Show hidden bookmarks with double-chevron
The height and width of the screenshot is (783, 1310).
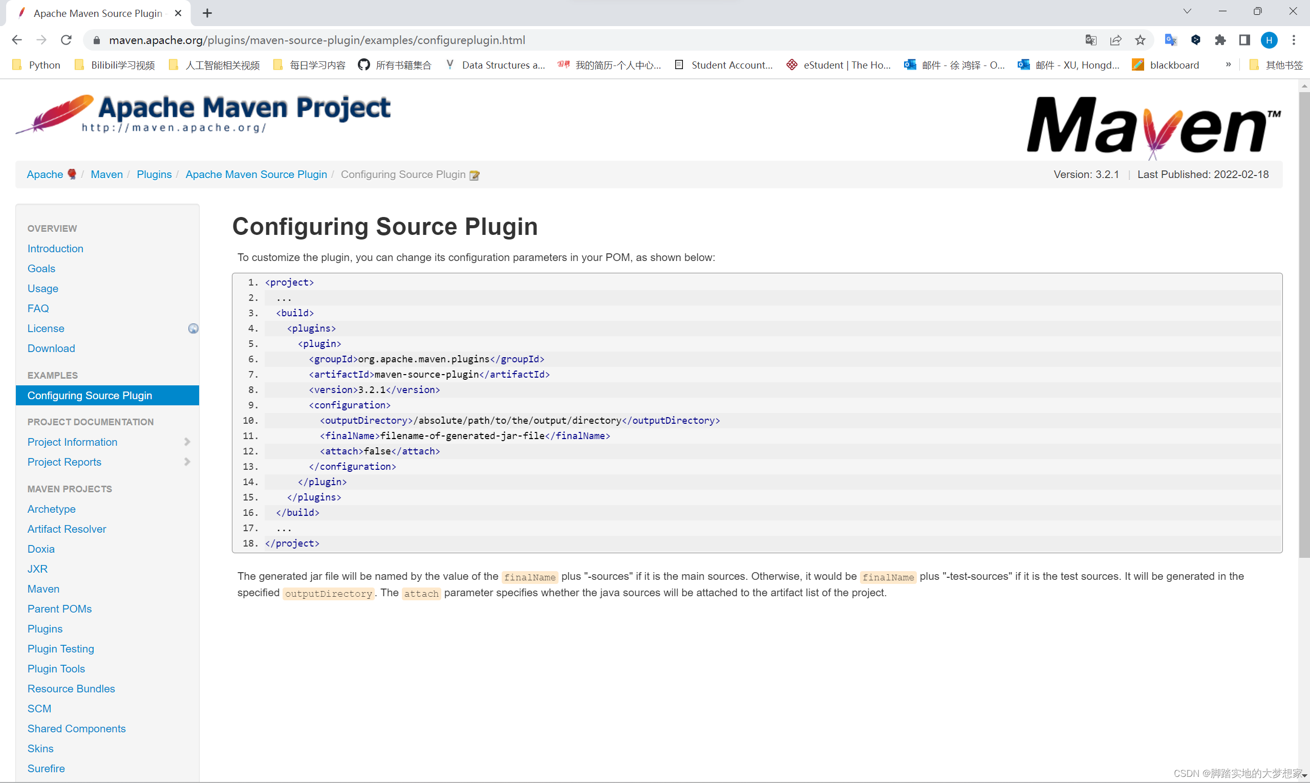coord(1228,64)
